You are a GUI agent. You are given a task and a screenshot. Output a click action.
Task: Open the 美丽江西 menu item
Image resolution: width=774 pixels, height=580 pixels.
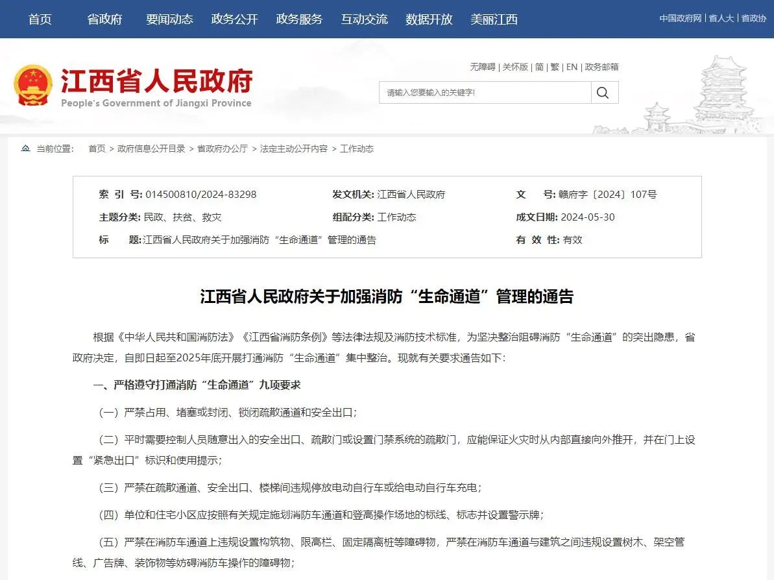tap(494, 19)
